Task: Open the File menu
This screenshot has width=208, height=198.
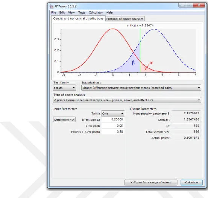Action: point(53,12)
